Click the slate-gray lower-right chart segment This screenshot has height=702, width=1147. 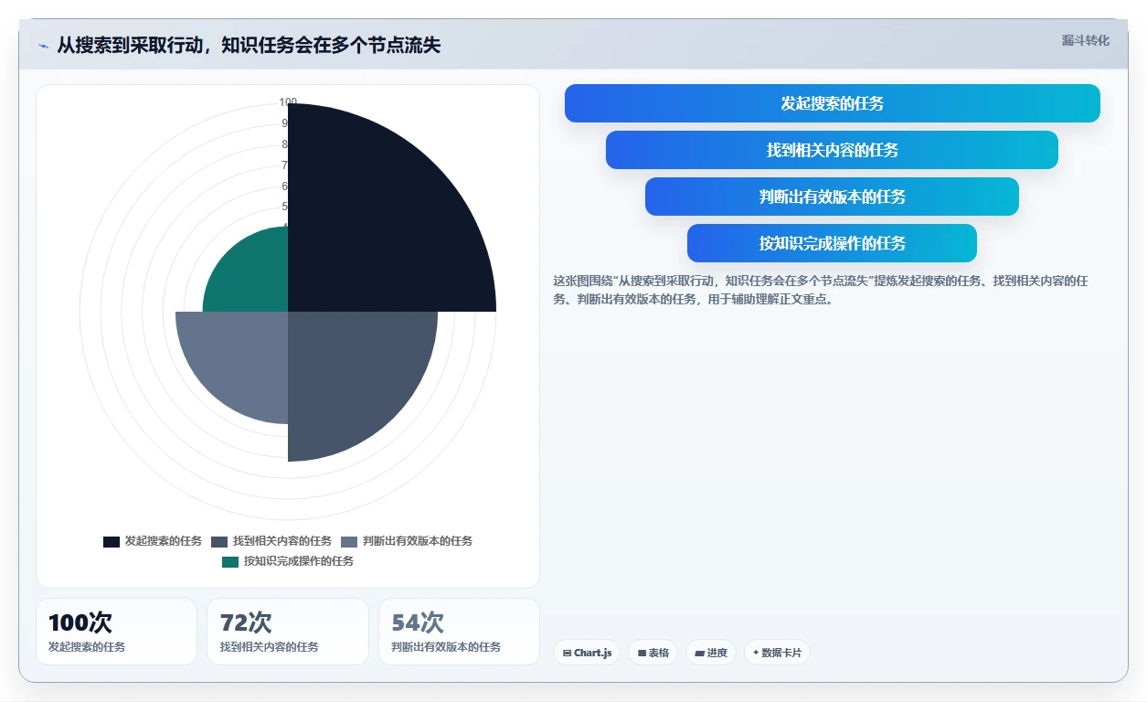(x=352, y=375)
